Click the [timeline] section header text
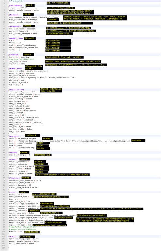The image size is (161, 251). point(15,178)
